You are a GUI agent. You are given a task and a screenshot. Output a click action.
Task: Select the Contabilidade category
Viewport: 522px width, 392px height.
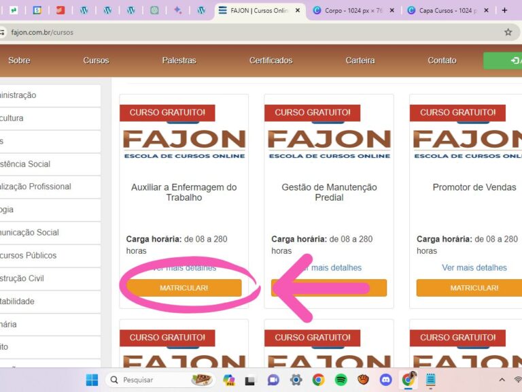(50, 301)
